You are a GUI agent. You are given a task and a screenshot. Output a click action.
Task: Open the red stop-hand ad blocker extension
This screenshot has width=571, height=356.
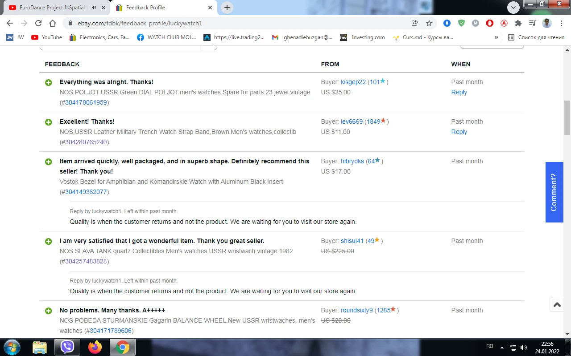(490, 23)
